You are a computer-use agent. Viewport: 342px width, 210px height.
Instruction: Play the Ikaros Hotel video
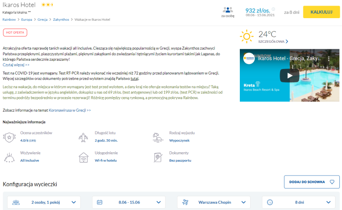coord(290,75)
